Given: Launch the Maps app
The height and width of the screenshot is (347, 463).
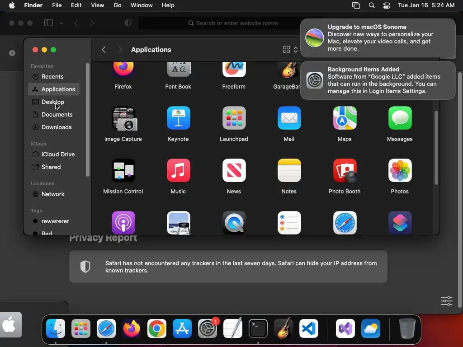Looking at the screenshot, I should coord(345,118).
